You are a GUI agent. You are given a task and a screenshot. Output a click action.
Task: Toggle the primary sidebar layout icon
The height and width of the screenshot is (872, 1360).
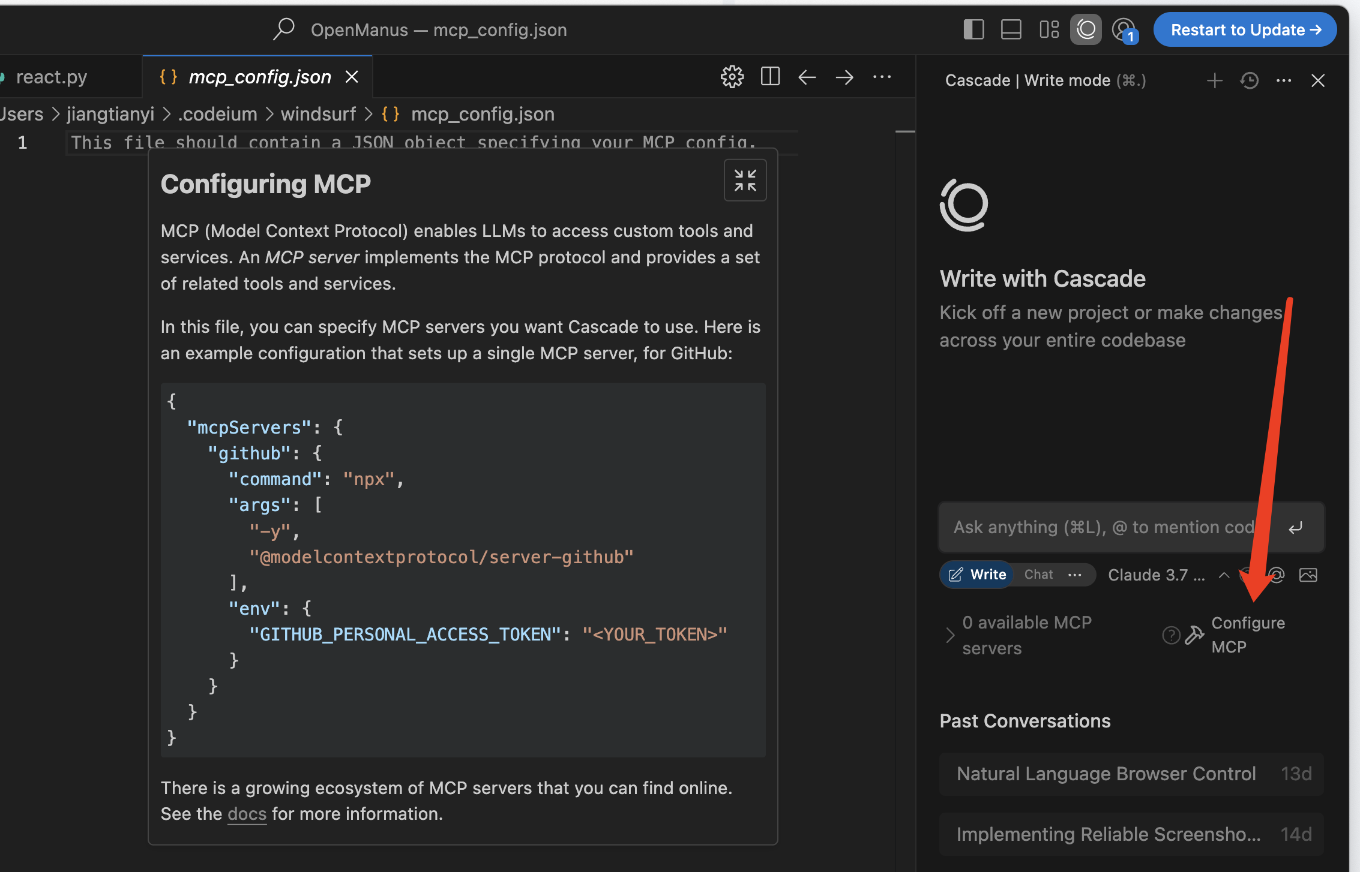click(973, 29)
